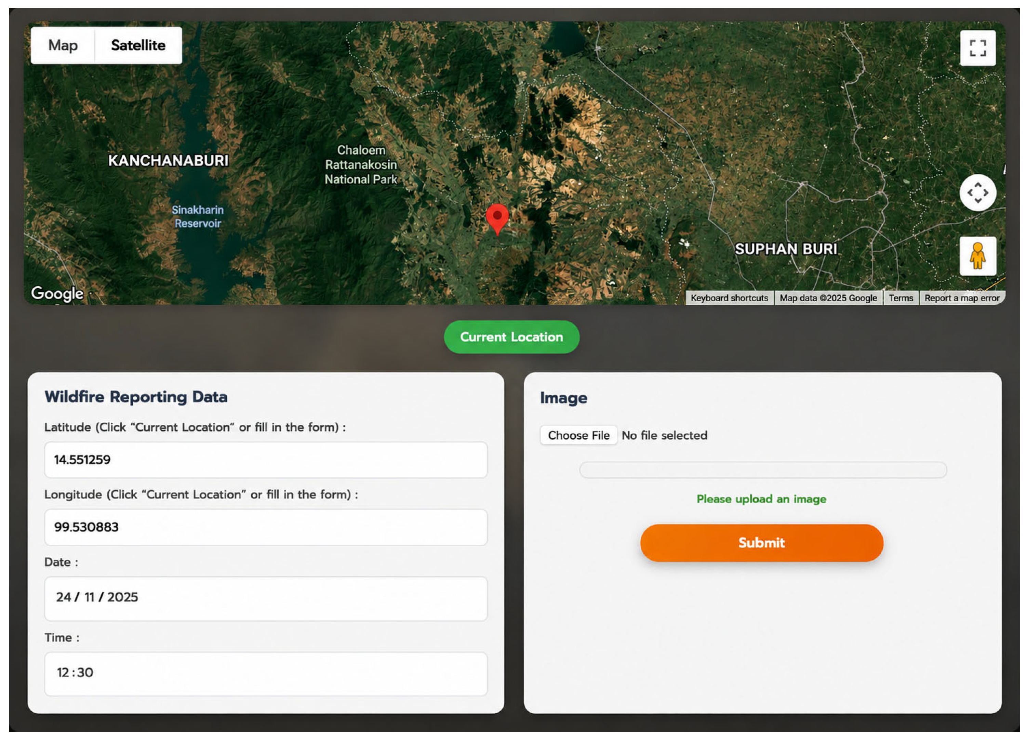
Task: Click Report a map error link
Action: pos(962,298)
